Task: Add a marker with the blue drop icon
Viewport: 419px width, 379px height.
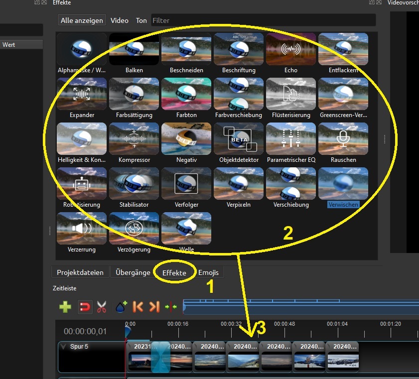Action: [x=121, y=307]
